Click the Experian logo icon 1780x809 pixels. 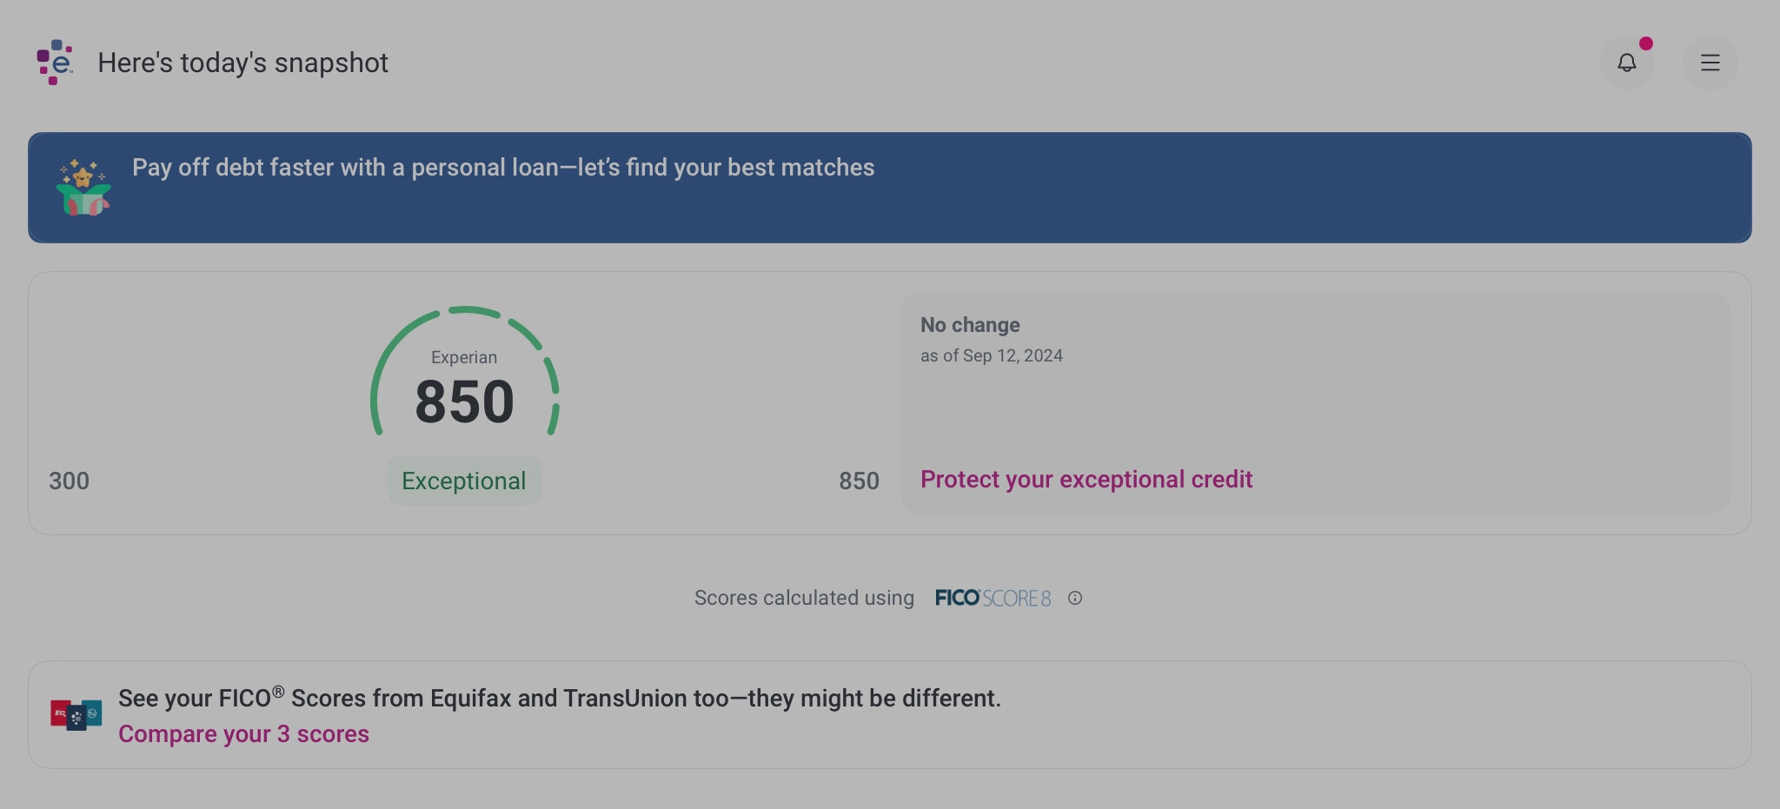click(55, 63)
